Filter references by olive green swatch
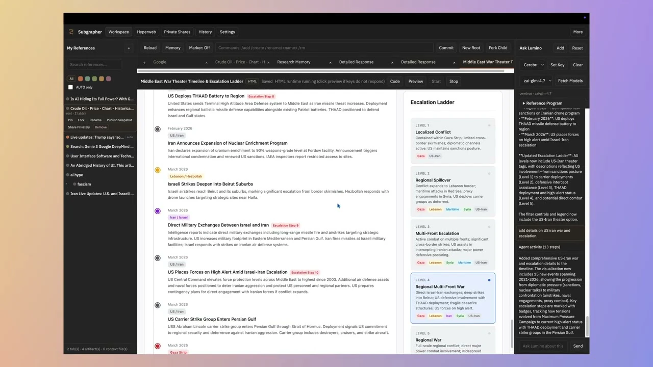The height and width of the screenshot is (367, 653). (x=94, y=78)
